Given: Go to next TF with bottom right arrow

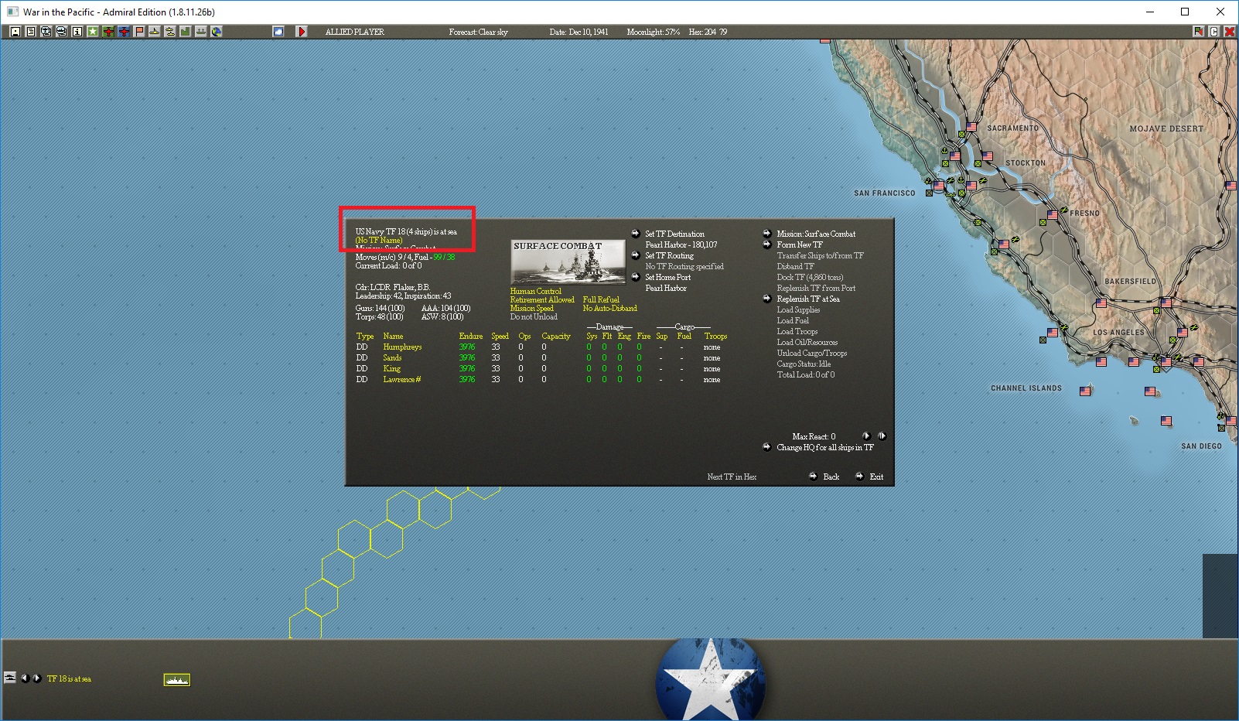Looking at the screenshot, I should coord(36,678).
